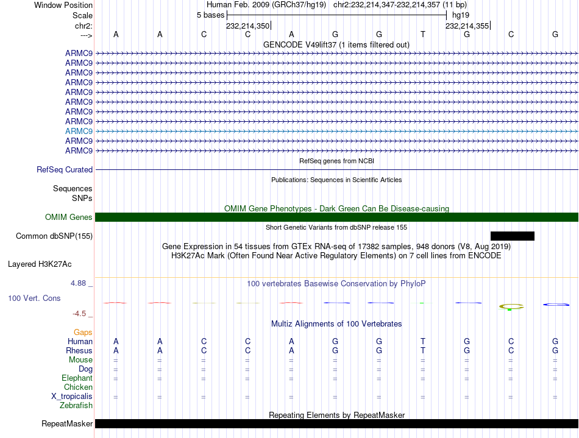Open the Common dbSNP(155) track label
Image resolution: width=579 pixels, height=438 pixels.
[54, 236]
